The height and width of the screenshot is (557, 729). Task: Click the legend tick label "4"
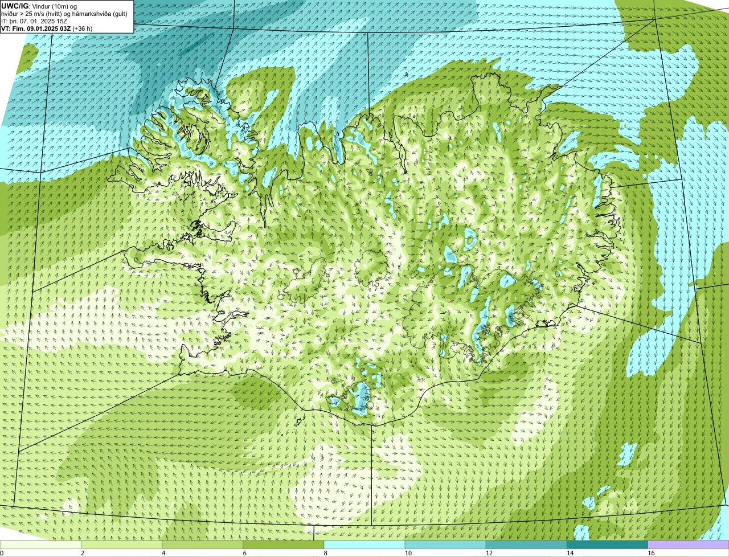click(x=163, y=553)
